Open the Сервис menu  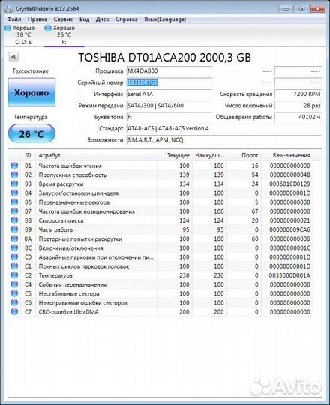tap(63, 19)
